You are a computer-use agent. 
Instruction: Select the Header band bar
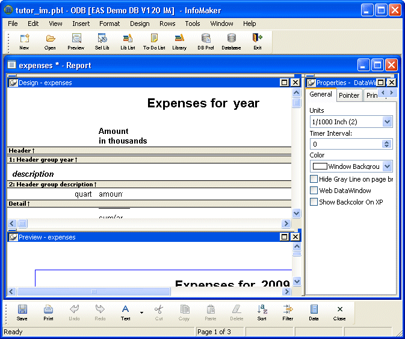point(149,150)
